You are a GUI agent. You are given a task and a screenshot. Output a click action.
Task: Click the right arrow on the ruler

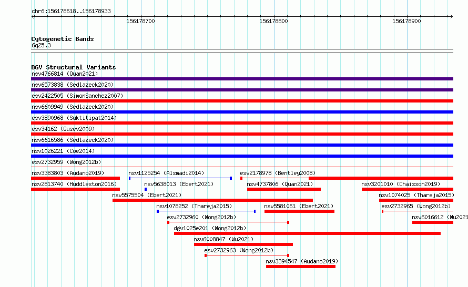[451, 17]
